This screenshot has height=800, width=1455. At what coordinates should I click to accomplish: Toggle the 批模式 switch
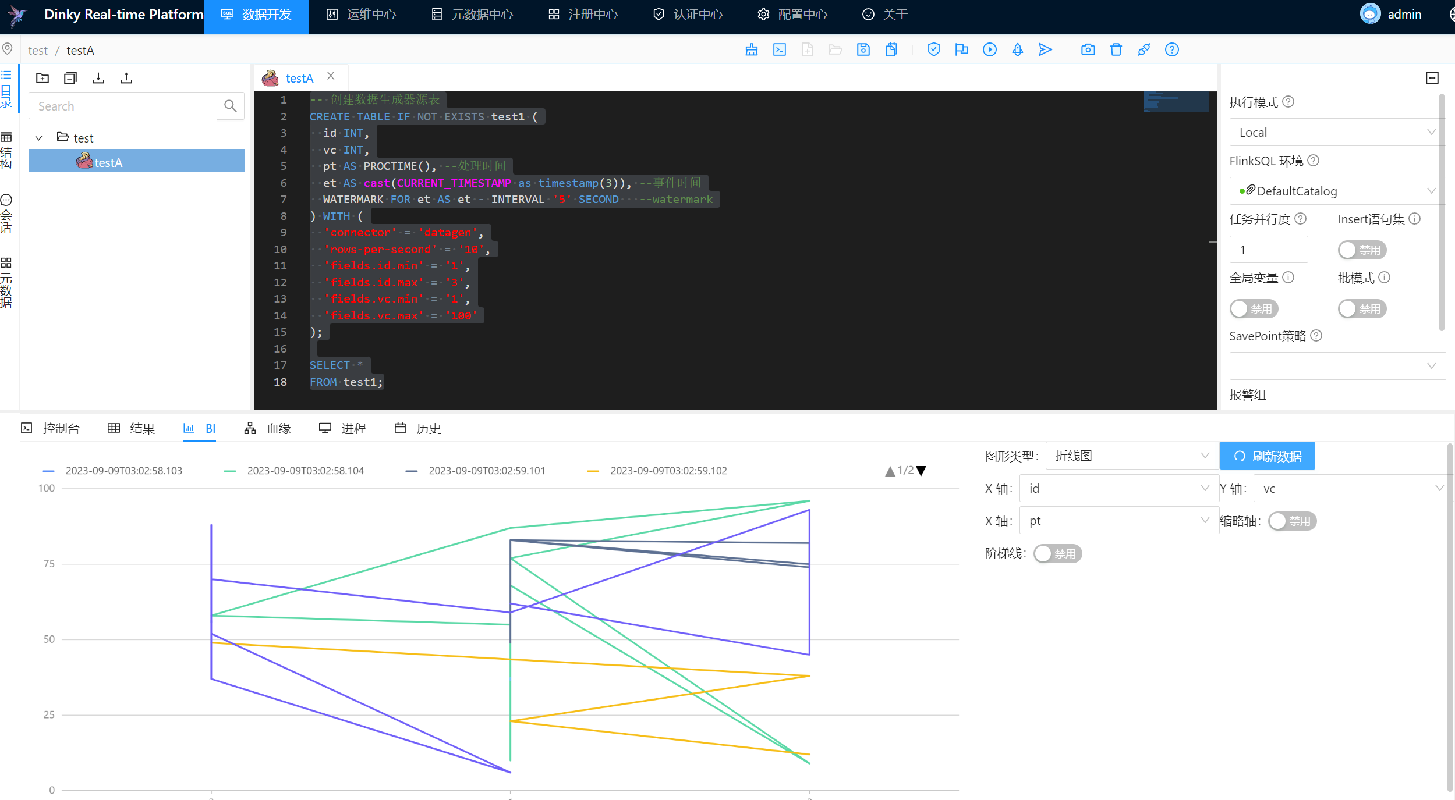(1362, 309)
